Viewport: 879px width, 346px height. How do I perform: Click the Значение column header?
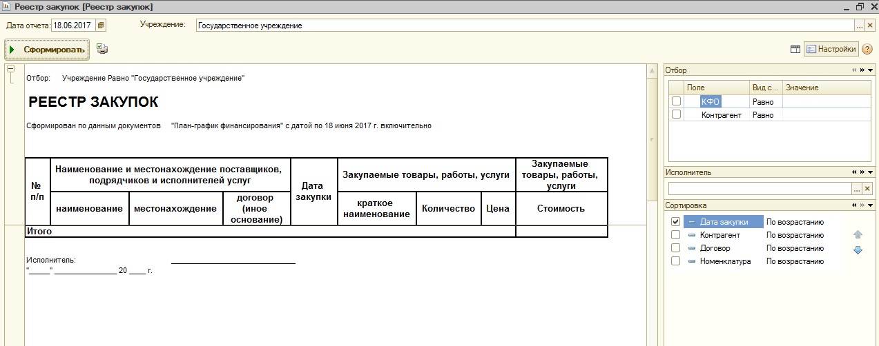tap(827, 88)
